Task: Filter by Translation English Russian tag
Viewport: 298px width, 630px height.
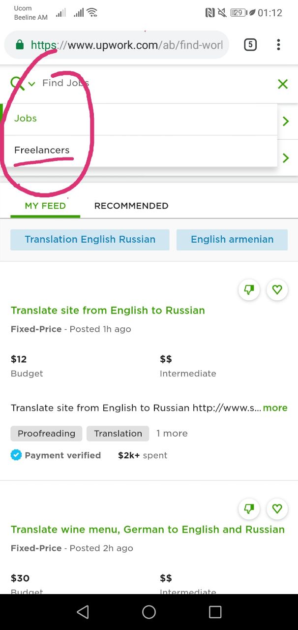Action: 90,240
